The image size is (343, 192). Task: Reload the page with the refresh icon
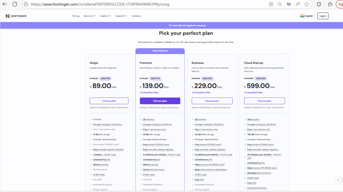[15, 4]
